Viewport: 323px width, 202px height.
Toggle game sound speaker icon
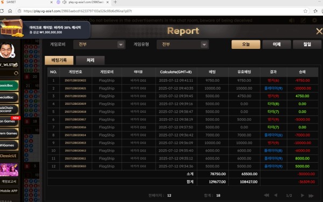tap(292, 20)
